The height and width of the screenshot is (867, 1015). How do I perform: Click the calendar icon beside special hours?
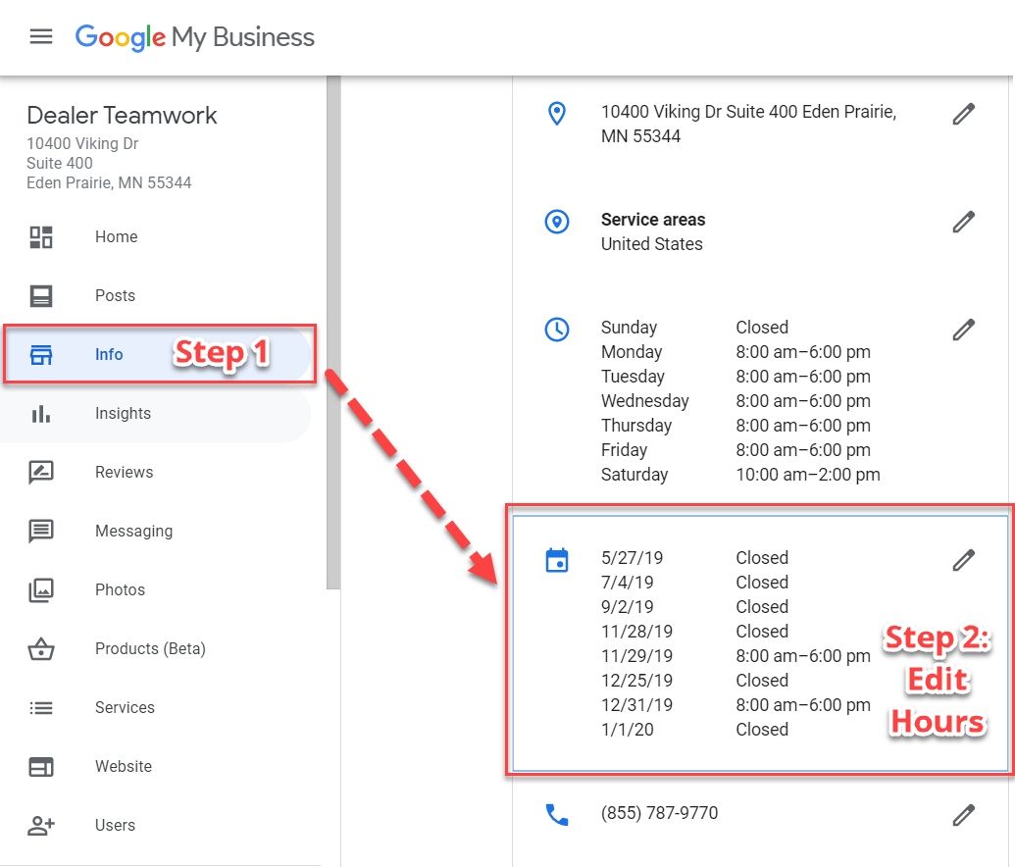point(556,560)
